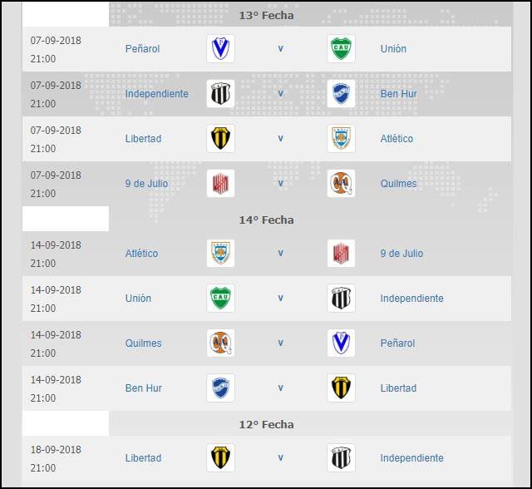Click Peñarol crest in Peñarol v Unión row
Screen dimensions: 532x489
[220, 49]
